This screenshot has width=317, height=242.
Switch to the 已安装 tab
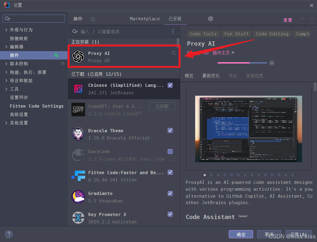tap(175, 19)
